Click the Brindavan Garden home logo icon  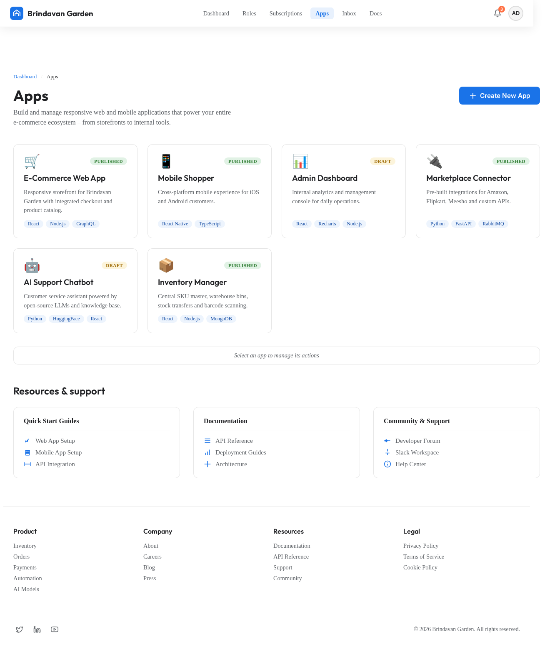point(17,13)
